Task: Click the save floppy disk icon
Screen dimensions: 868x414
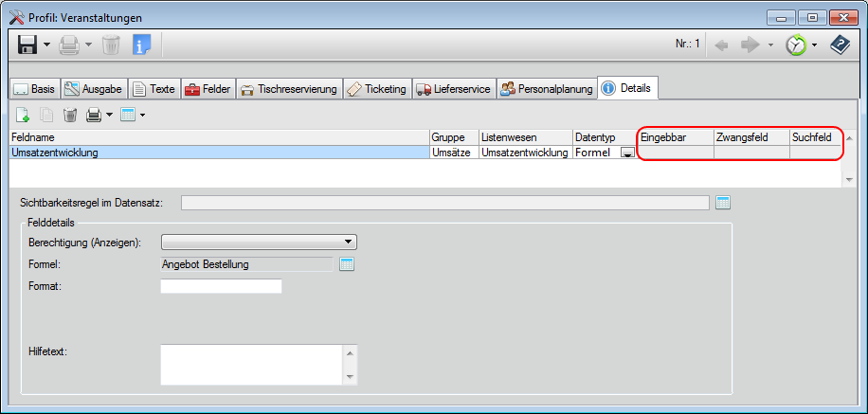Action: 27,45
